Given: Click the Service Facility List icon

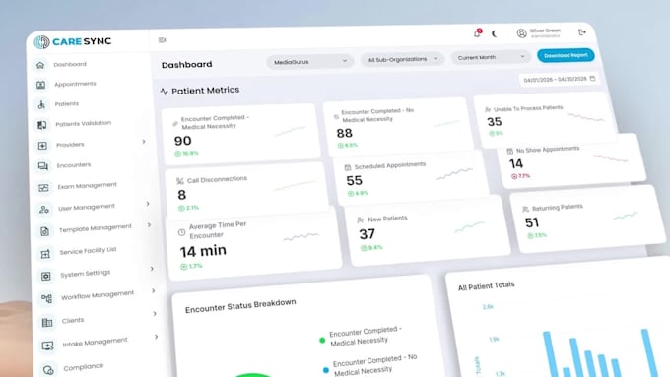Looking at the screenshot, I should [45, 254].
